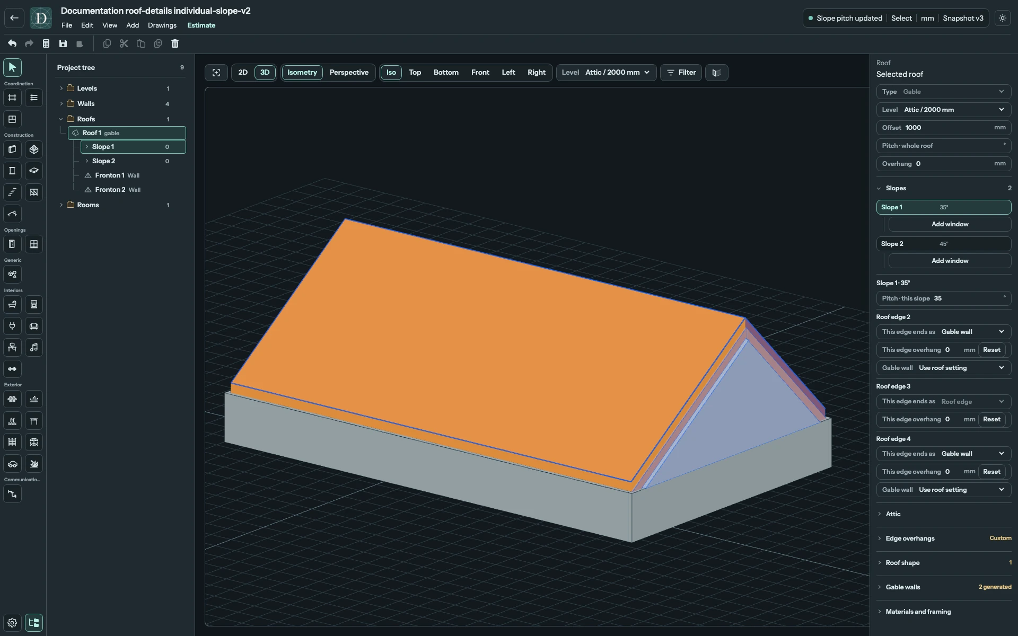This screenshot has height=636, width=1018.
Task: Click the undo arrow icon
Action: click(x=12, y=43)
